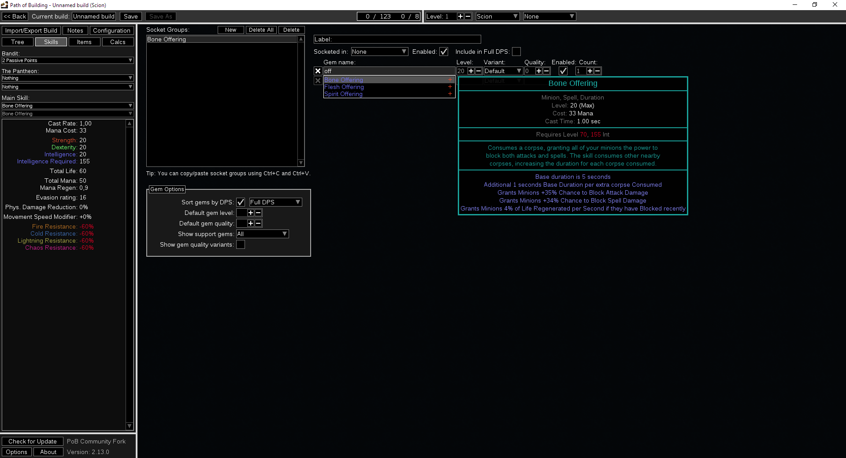Raise gem level with plus icon

pyautogui.click(x=471, y=71)
